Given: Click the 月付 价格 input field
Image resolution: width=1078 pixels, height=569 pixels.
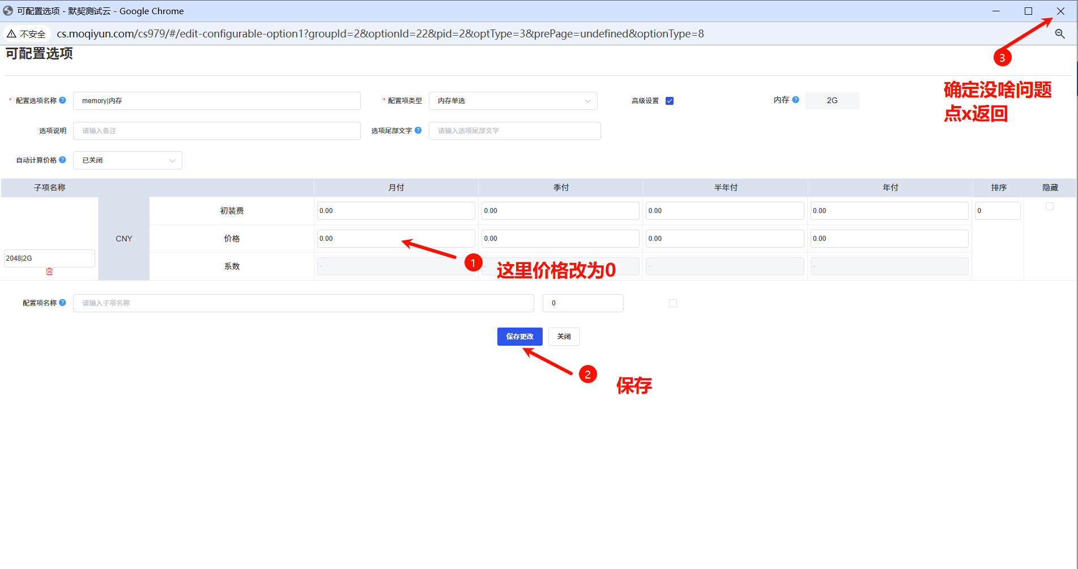Looking at the screenshot, I should pyautogui.click(x=396, y=239).
